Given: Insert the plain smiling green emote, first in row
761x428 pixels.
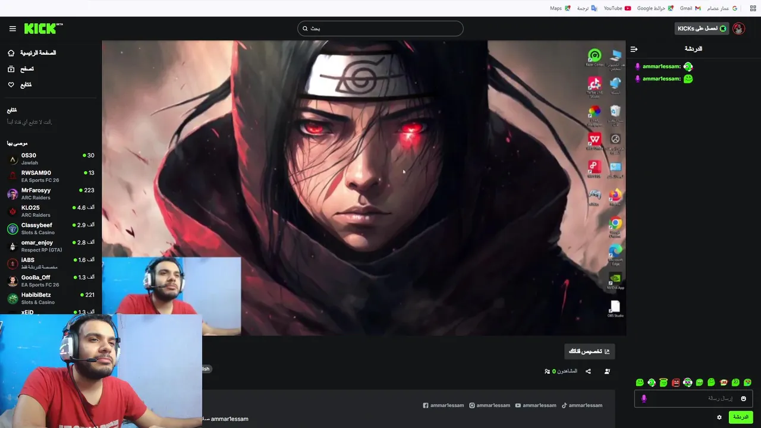Looking at the screenshot, I should pos(640,382).
